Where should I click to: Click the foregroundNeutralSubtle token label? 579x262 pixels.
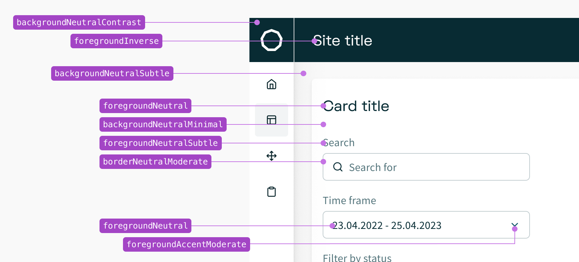tap(161, 143)
